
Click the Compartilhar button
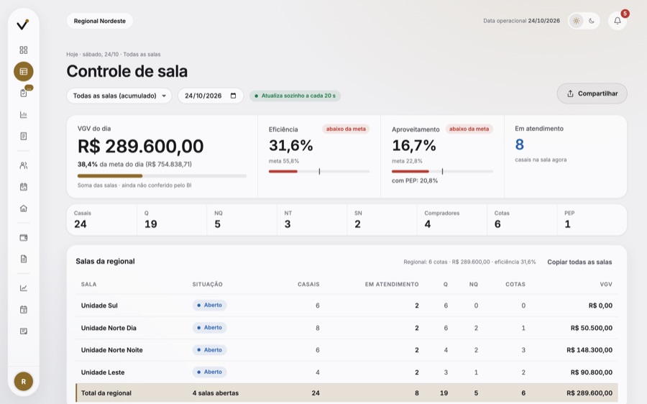pyautogui.click(x=592, y=93)
